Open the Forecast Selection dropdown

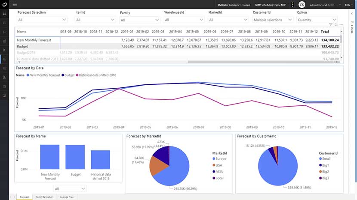(42, 20)
